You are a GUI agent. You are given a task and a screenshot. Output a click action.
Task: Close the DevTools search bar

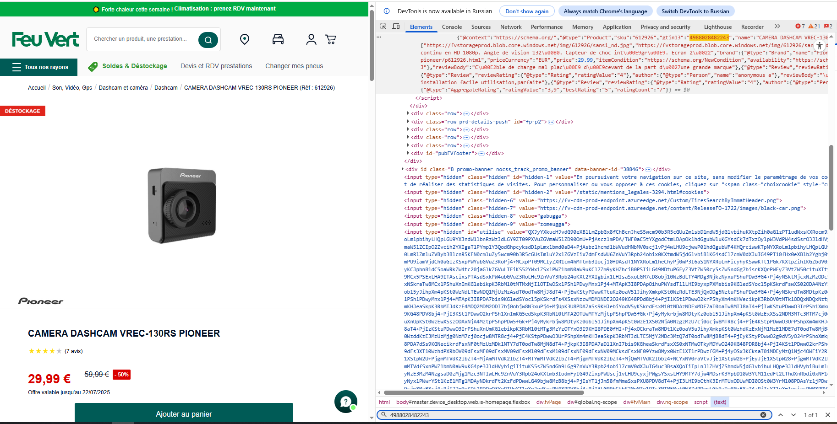[827, 415]
